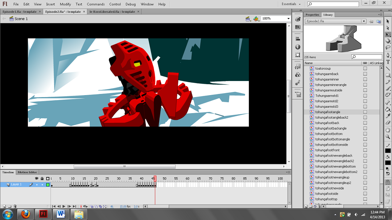Open the Color panel palette icon
Image resolution: width=392 pixels, height=220 pixels.
pos(298,19)
